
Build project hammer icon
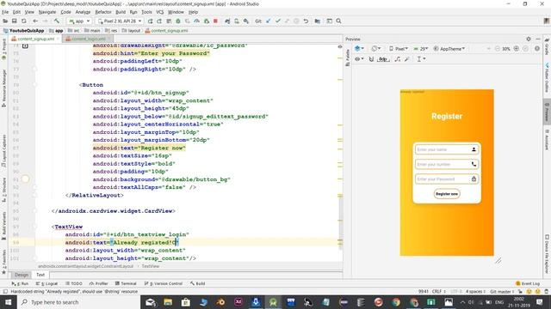pyautogui.click(x=57, y=21)
